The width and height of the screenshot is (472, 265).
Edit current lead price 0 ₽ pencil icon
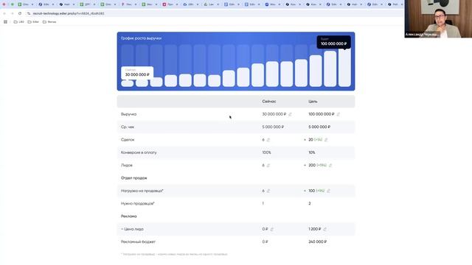(271, 229)
